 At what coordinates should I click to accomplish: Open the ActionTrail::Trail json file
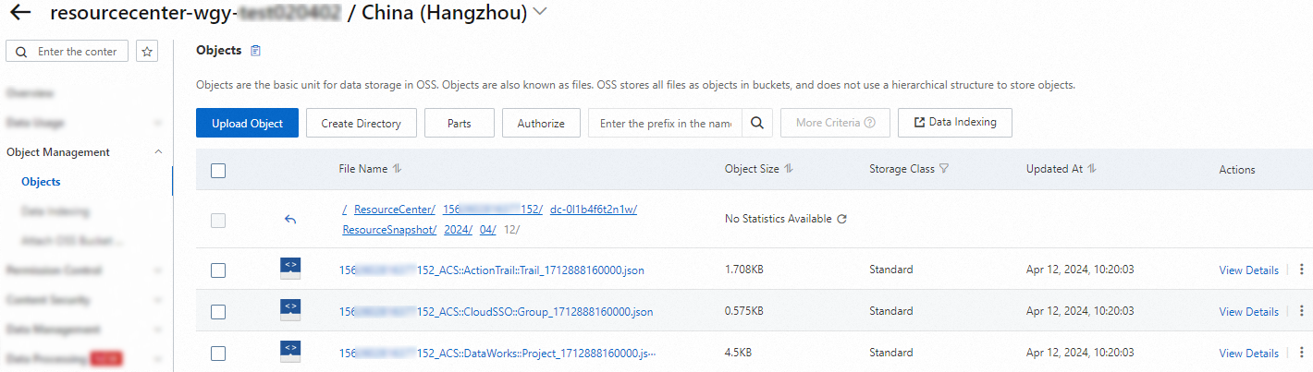tap(492, 270)
